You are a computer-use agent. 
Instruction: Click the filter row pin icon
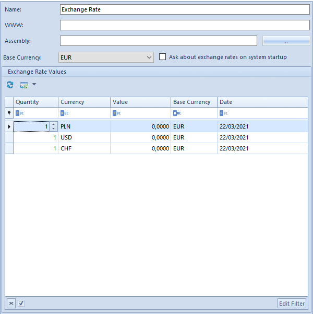pos(9,113)
